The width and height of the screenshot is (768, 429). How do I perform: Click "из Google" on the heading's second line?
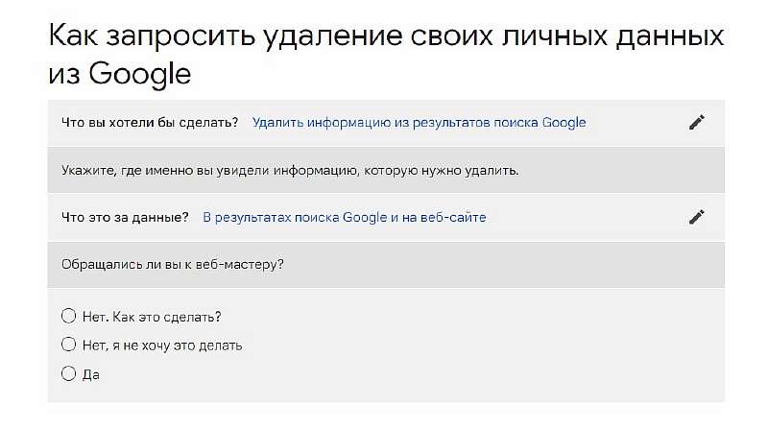coord(120,73)
